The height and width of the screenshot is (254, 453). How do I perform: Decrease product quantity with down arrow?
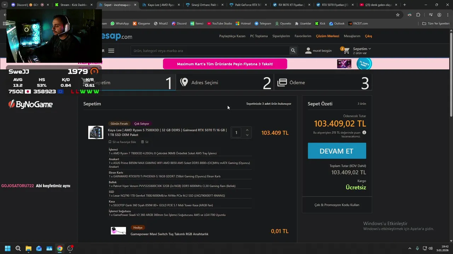[247, 135]
